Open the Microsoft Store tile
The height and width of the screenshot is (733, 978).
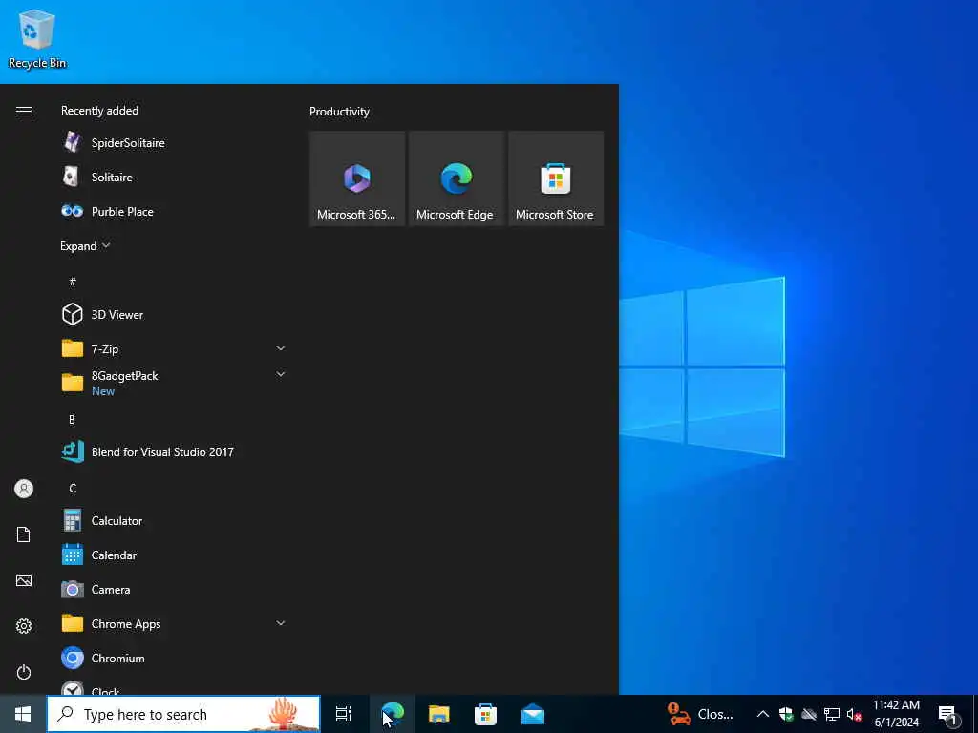click(556, 178)
